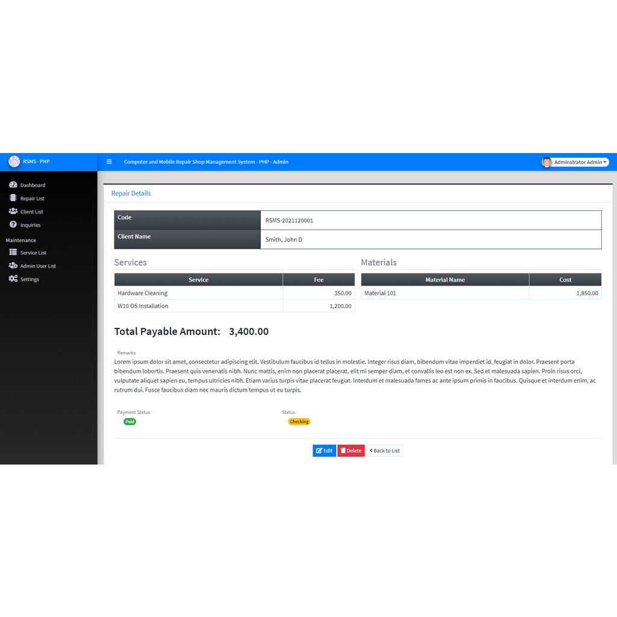This screenshot has height=617, width=617.
Task: Click the Dashboard gauge icon
Action: (13, 185)
